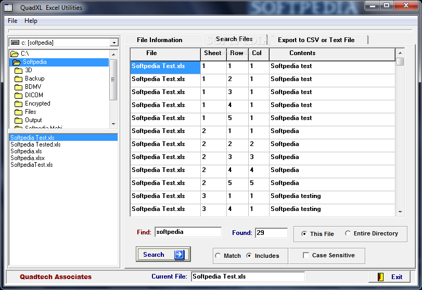Click folder tree scroll up arrow

[113, 54]
